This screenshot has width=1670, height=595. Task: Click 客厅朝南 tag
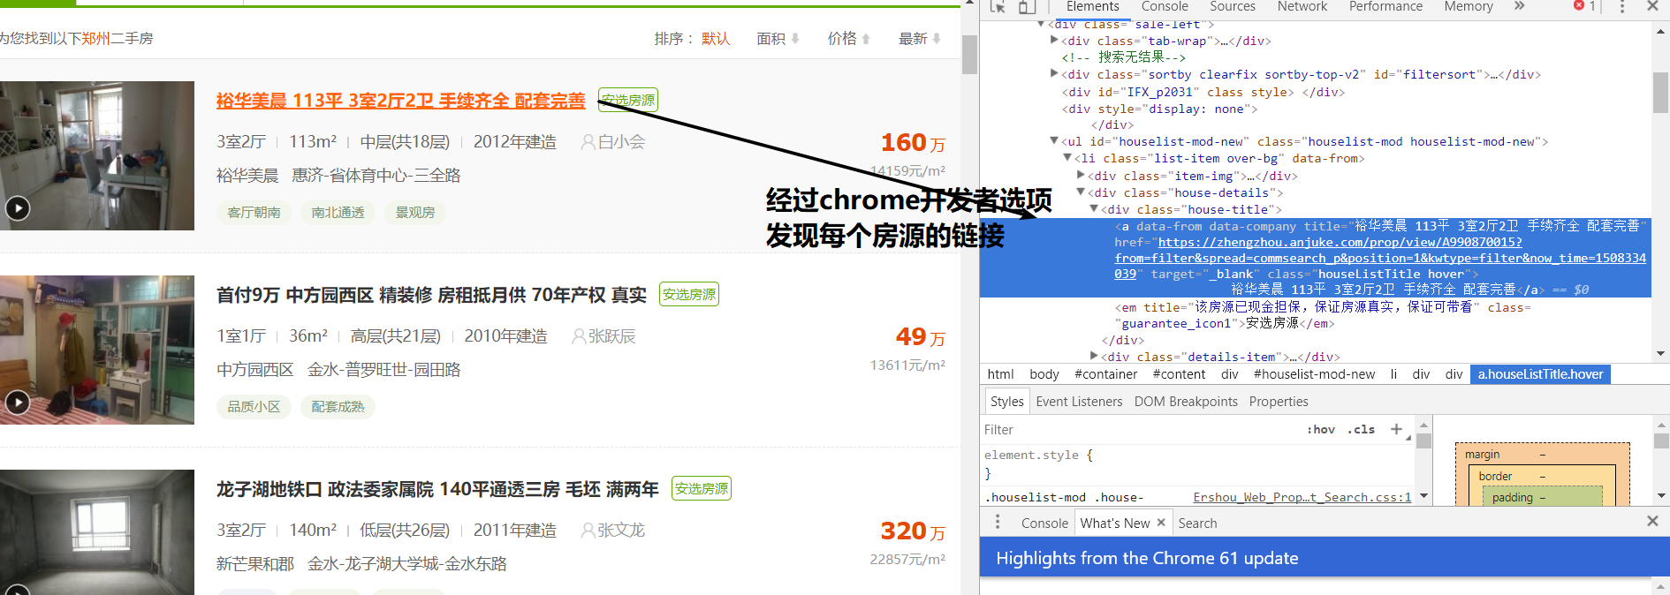254,213
